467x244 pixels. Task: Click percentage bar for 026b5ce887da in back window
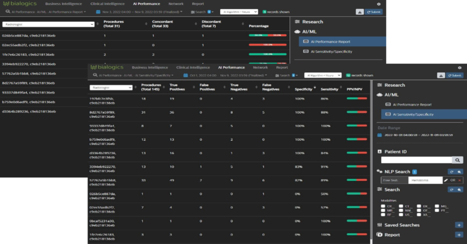(268, 35)
